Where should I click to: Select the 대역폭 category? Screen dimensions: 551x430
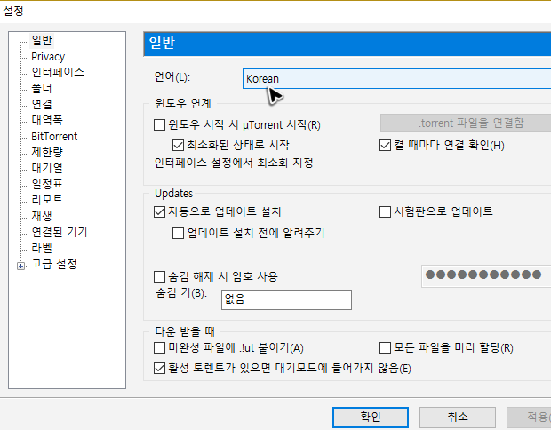click(x=47, y=120)
